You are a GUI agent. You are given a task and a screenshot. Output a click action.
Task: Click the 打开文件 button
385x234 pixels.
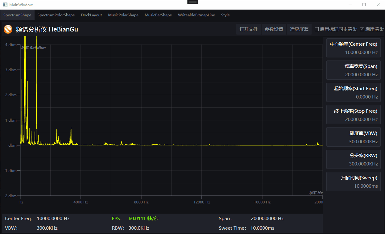[249, 29]
